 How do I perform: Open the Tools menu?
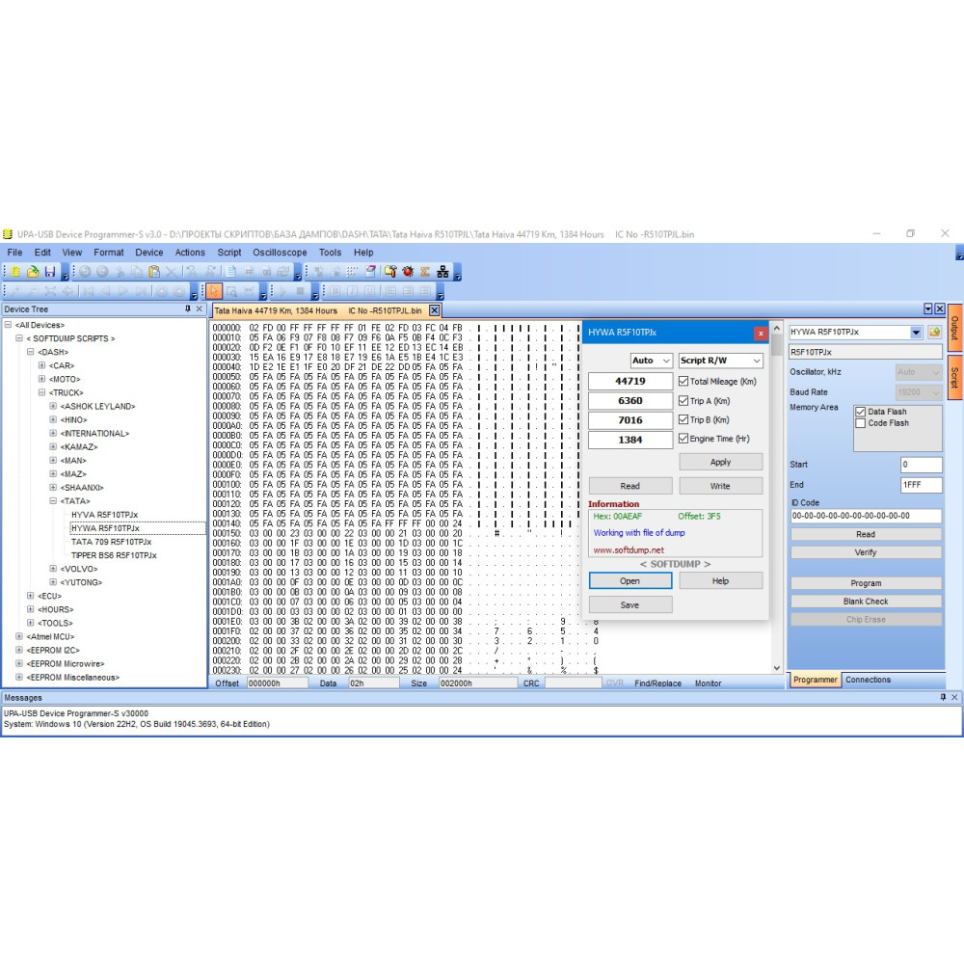click(330, 252)
